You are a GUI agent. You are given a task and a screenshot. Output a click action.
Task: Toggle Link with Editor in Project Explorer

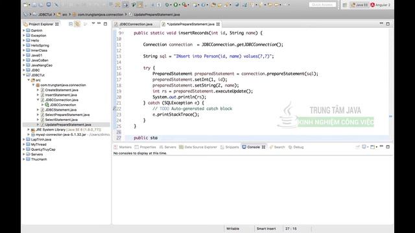pos(77,24)
